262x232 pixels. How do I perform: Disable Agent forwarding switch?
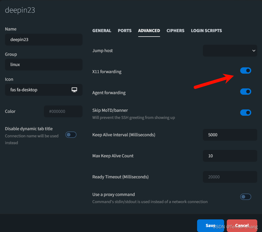click(x=246, y=92)
